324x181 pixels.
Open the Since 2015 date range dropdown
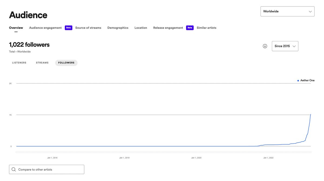[x=285, y=46]
